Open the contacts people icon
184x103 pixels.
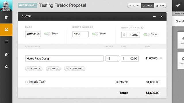tap(6, 54)
